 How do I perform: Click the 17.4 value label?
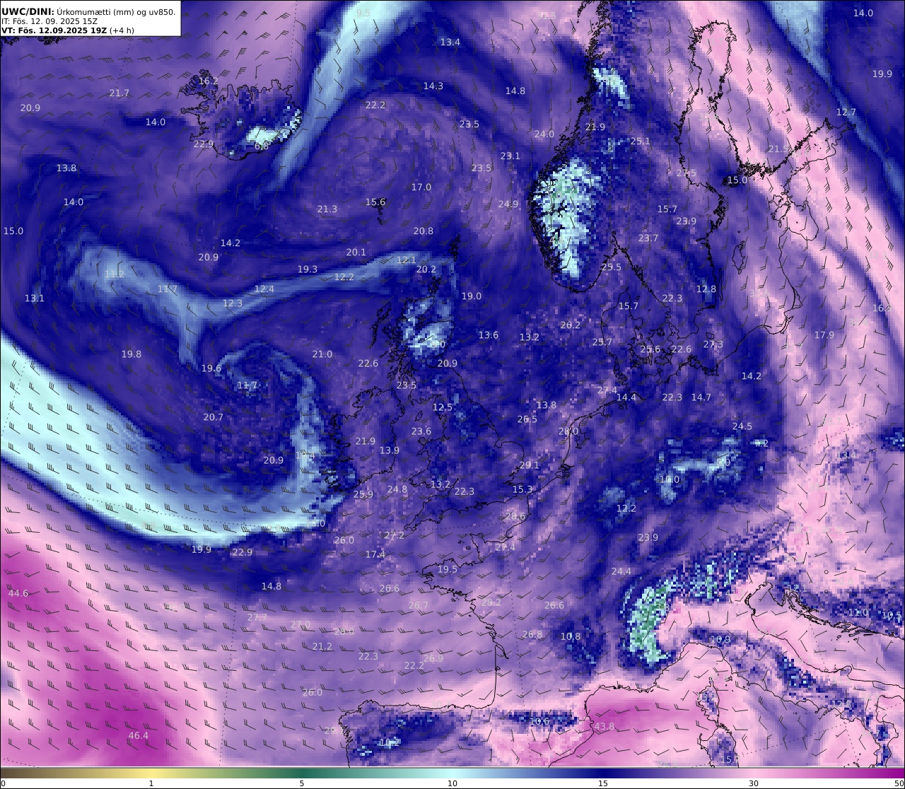[x=375, y=555]
